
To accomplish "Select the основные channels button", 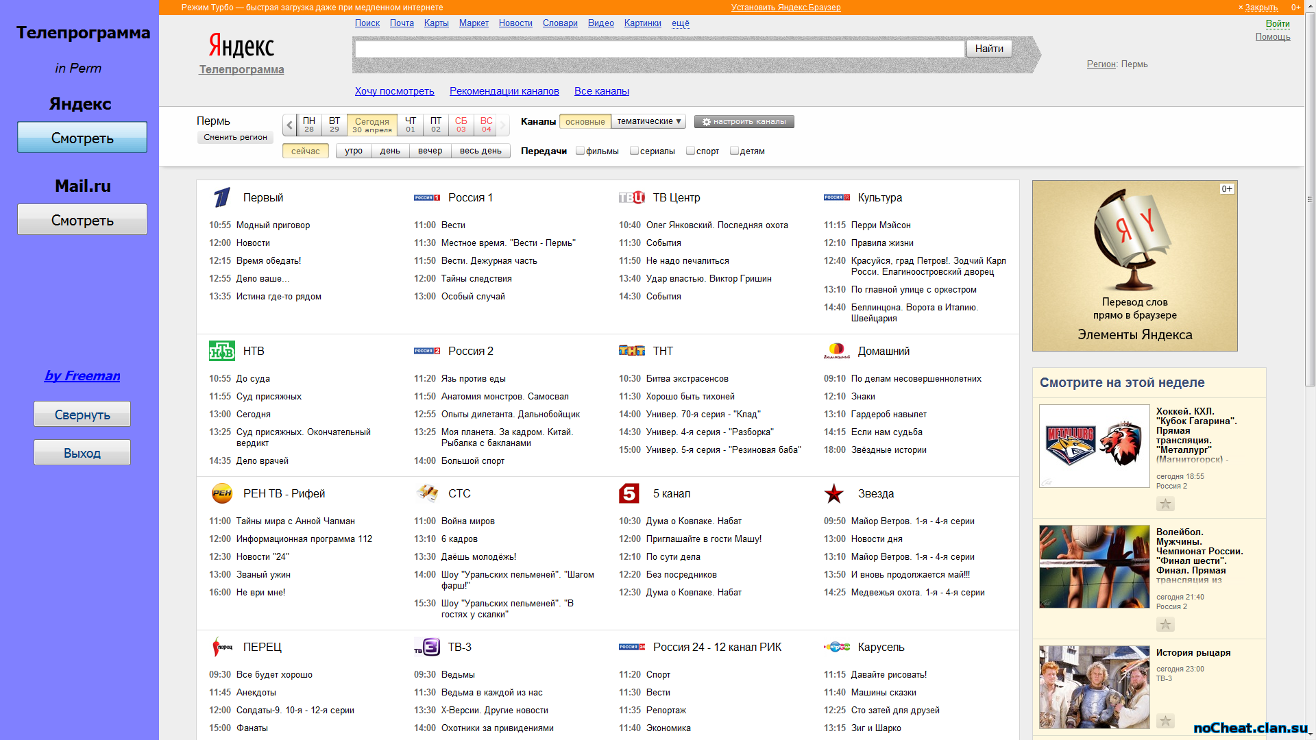I will coord(585,121).
